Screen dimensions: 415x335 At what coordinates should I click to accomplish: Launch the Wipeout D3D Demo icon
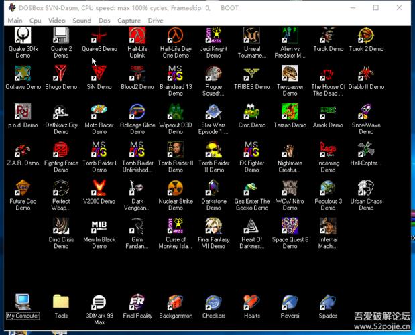[175, 112]
